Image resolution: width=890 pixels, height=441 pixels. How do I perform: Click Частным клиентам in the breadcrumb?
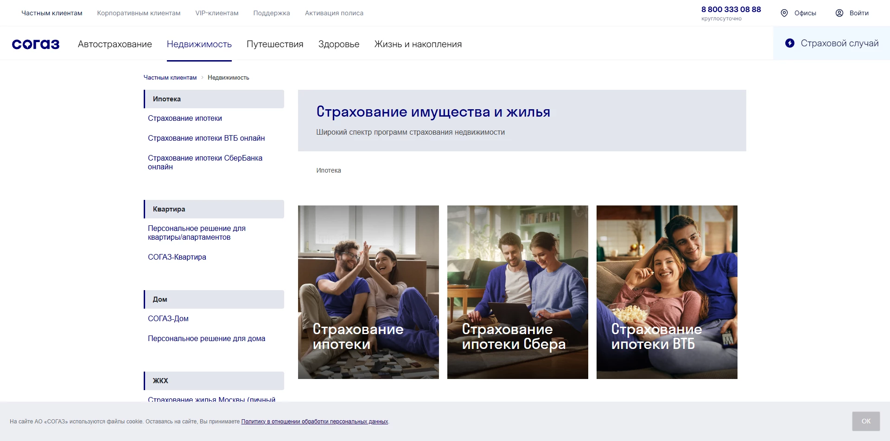[170, 77]
